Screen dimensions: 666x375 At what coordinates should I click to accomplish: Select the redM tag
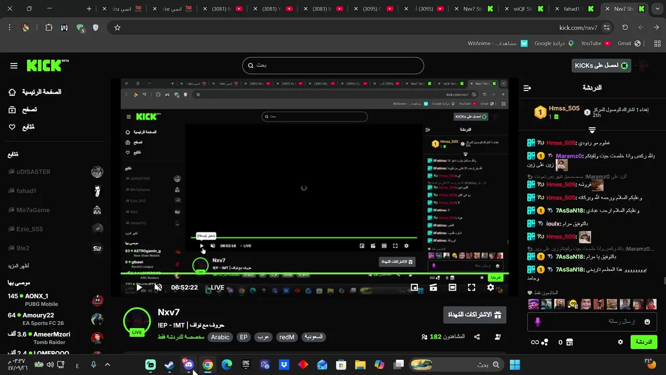pyautogui.click(x=287, y=337)
